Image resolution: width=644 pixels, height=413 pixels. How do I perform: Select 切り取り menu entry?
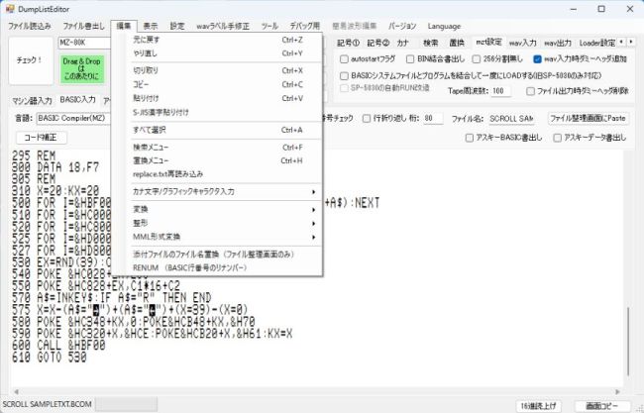coord(224,70)
